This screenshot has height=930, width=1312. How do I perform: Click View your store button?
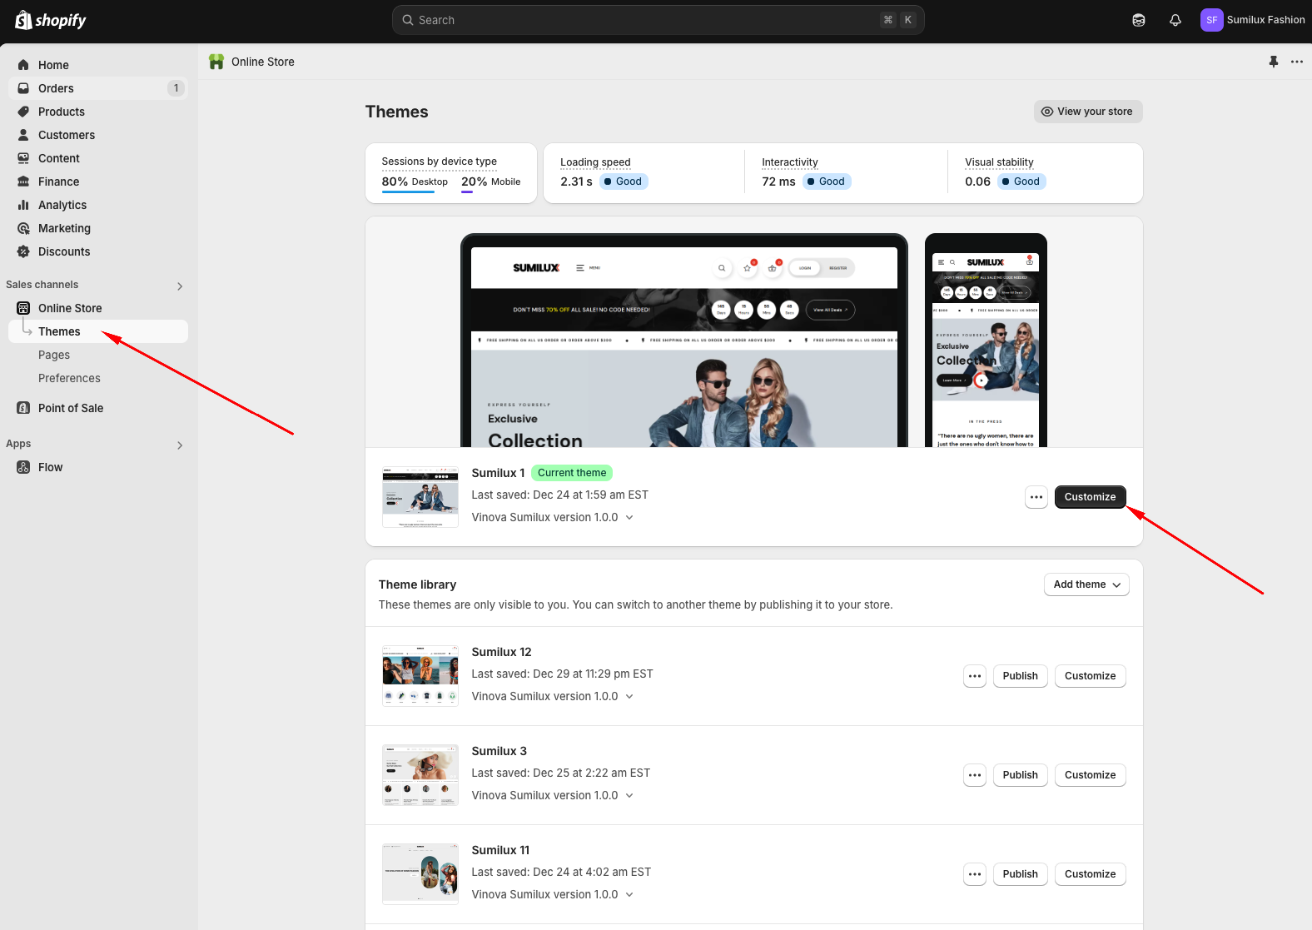pyautogui.click(x=1088, y=112)
